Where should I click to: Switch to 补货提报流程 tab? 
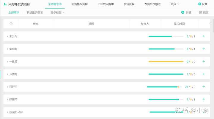[80, 4]
